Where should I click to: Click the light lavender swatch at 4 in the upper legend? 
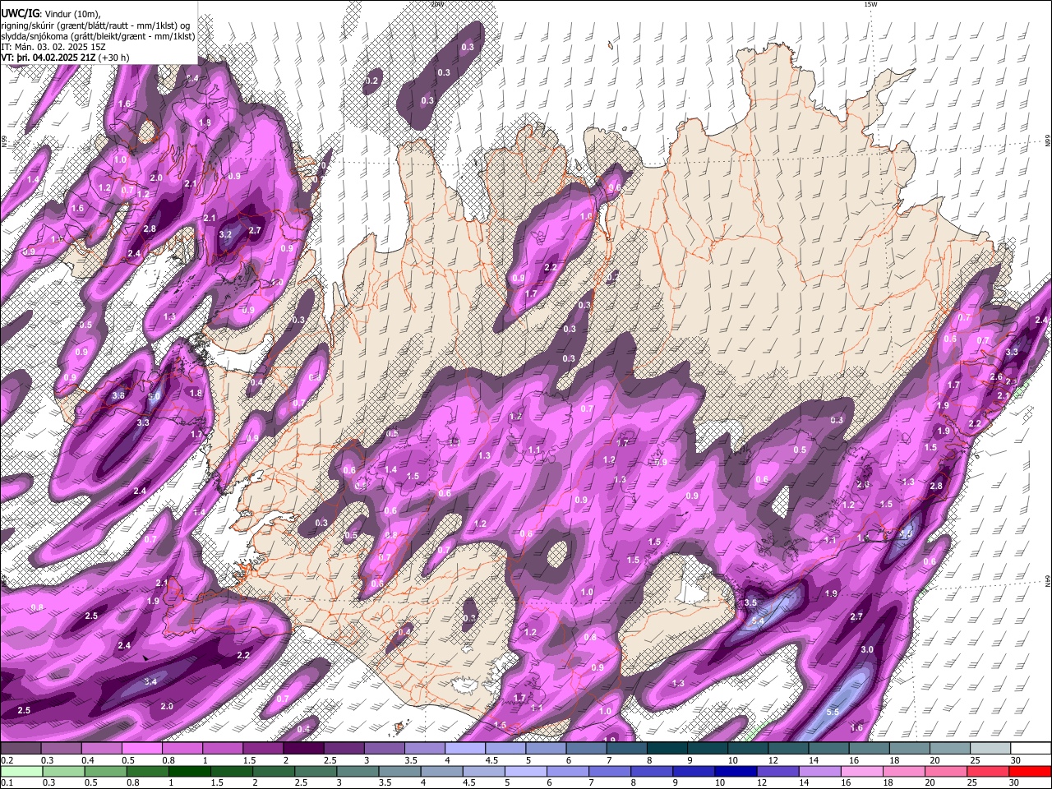click(x=464, y=749)
